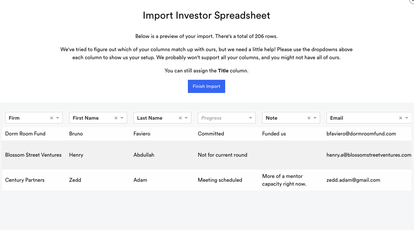Select the zedd.adam@gmail.com email cell
The width and height of the screenshot is (414, 230).
353,180
